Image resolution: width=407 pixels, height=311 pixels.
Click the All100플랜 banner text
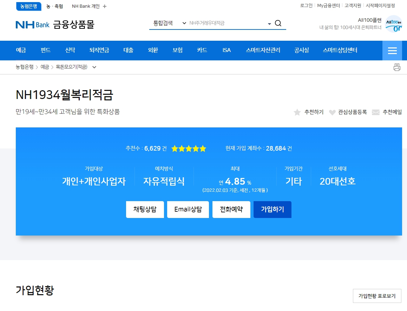(x=370, y=20)
